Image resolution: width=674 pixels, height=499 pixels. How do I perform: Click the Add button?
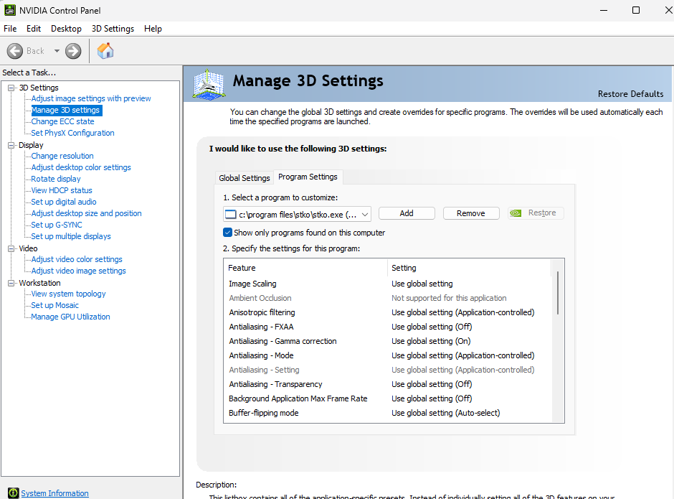[x=407, y=213]
